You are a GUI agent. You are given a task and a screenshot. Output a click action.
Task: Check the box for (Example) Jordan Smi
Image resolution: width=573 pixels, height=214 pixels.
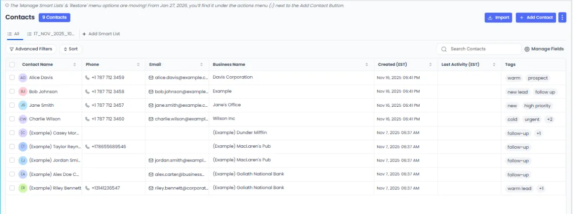click(x=12, y=160)
